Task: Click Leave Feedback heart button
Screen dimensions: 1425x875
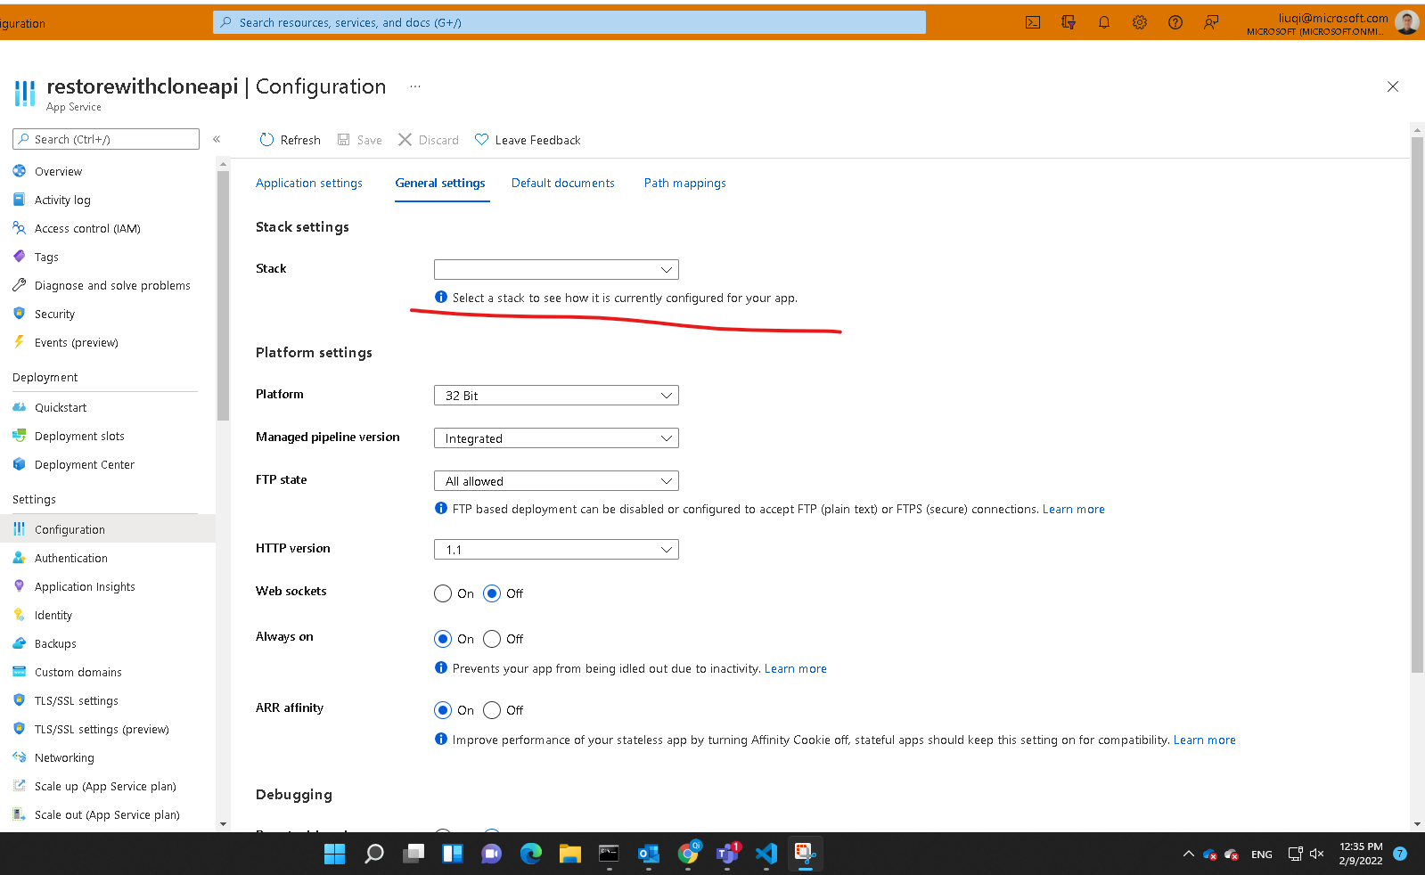Action: click(x=528, y=140)
